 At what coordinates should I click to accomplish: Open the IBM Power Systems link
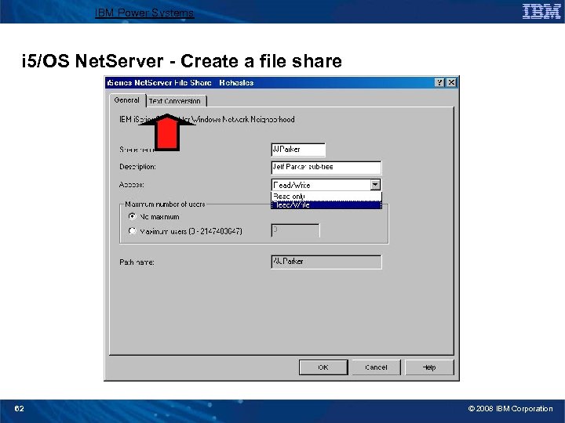(x=144, y=13)
